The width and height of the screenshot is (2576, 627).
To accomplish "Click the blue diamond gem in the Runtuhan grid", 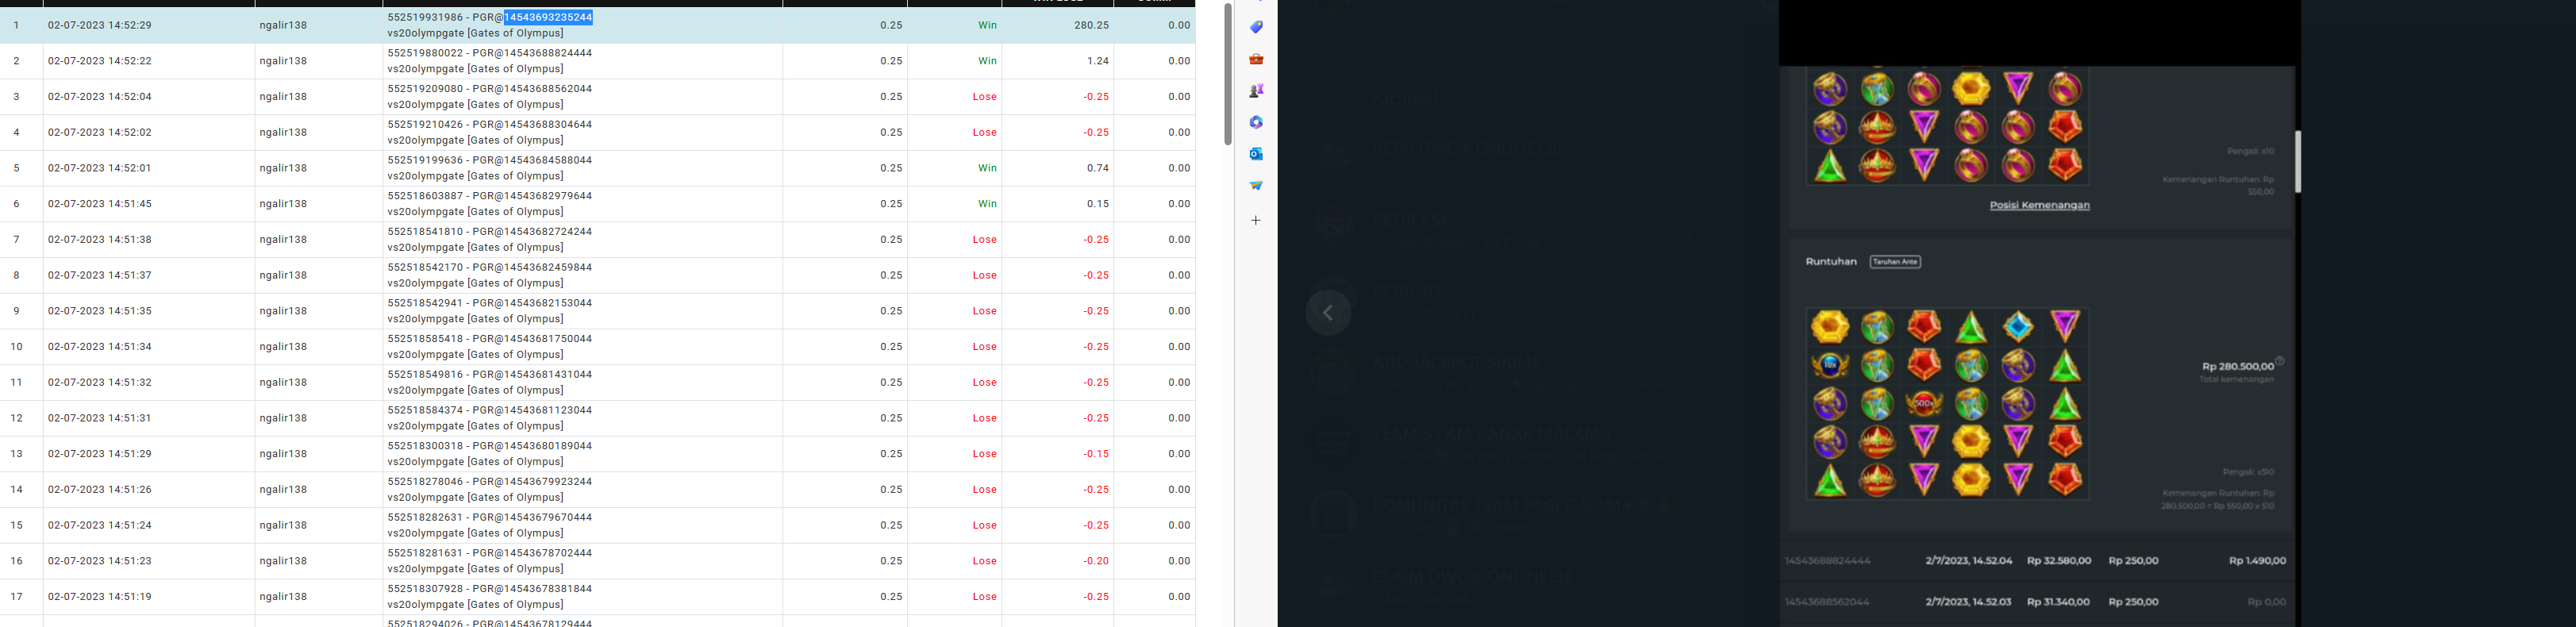I will pos(2018,327).
